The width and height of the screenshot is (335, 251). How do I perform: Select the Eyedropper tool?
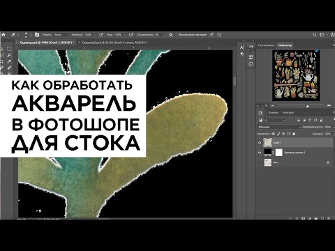pos(9,61)
